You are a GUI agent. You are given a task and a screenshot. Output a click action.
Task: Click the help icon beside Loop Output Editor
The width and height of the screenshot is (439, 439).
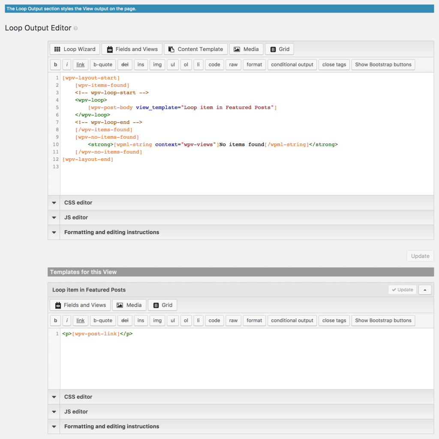coord(75,28)
